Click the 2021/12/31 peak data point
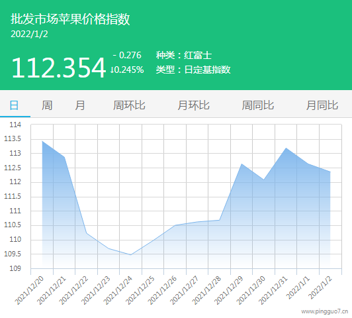The width and height of the screenshot is (352, 318). tap(286, 148)
